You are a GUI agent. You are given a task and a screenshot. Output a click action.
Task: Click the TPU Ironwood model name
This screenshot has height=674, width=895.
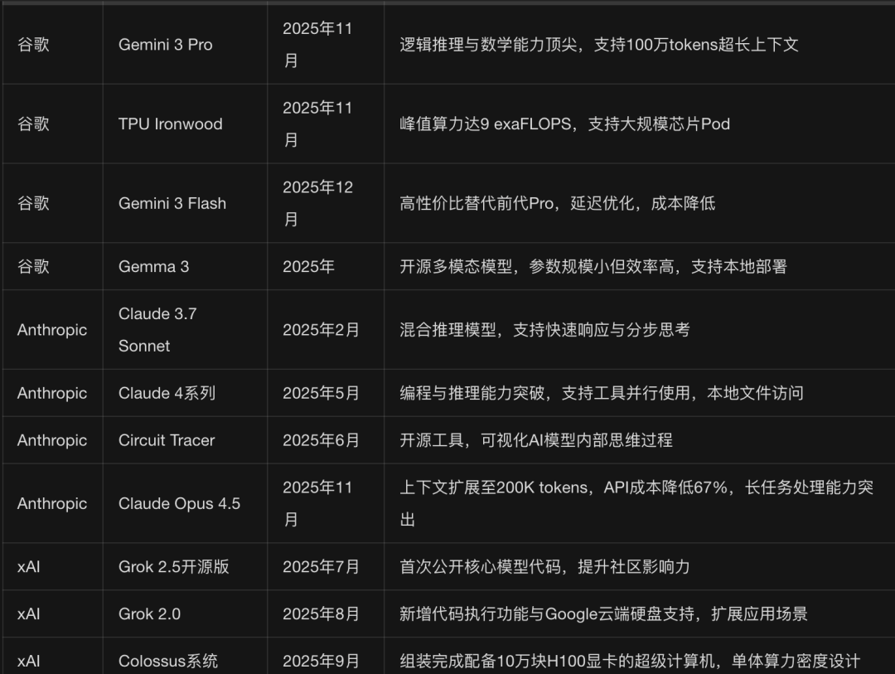coord(168,123)
